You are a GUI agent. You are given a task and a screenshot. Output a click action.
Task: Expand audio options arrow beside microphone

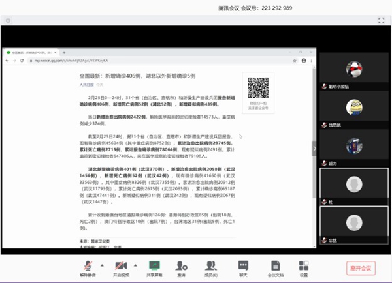coord(102,263)
